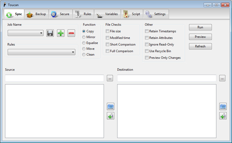This screenshot has width=232, height=143.
Task: Select the Clean function
Action: click(x=88, y=55)
